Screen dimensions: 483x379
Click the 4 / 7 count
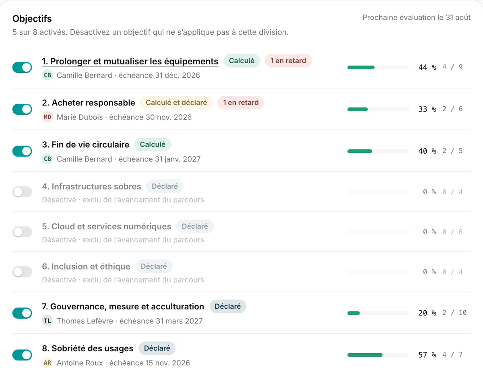click(452, 354)
